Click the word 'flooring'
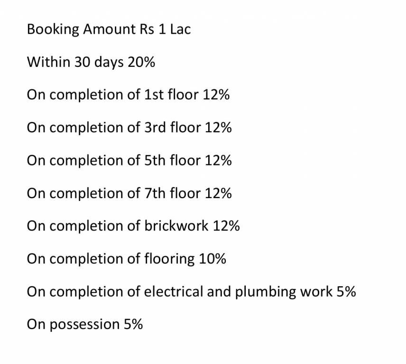 (169, 259)
